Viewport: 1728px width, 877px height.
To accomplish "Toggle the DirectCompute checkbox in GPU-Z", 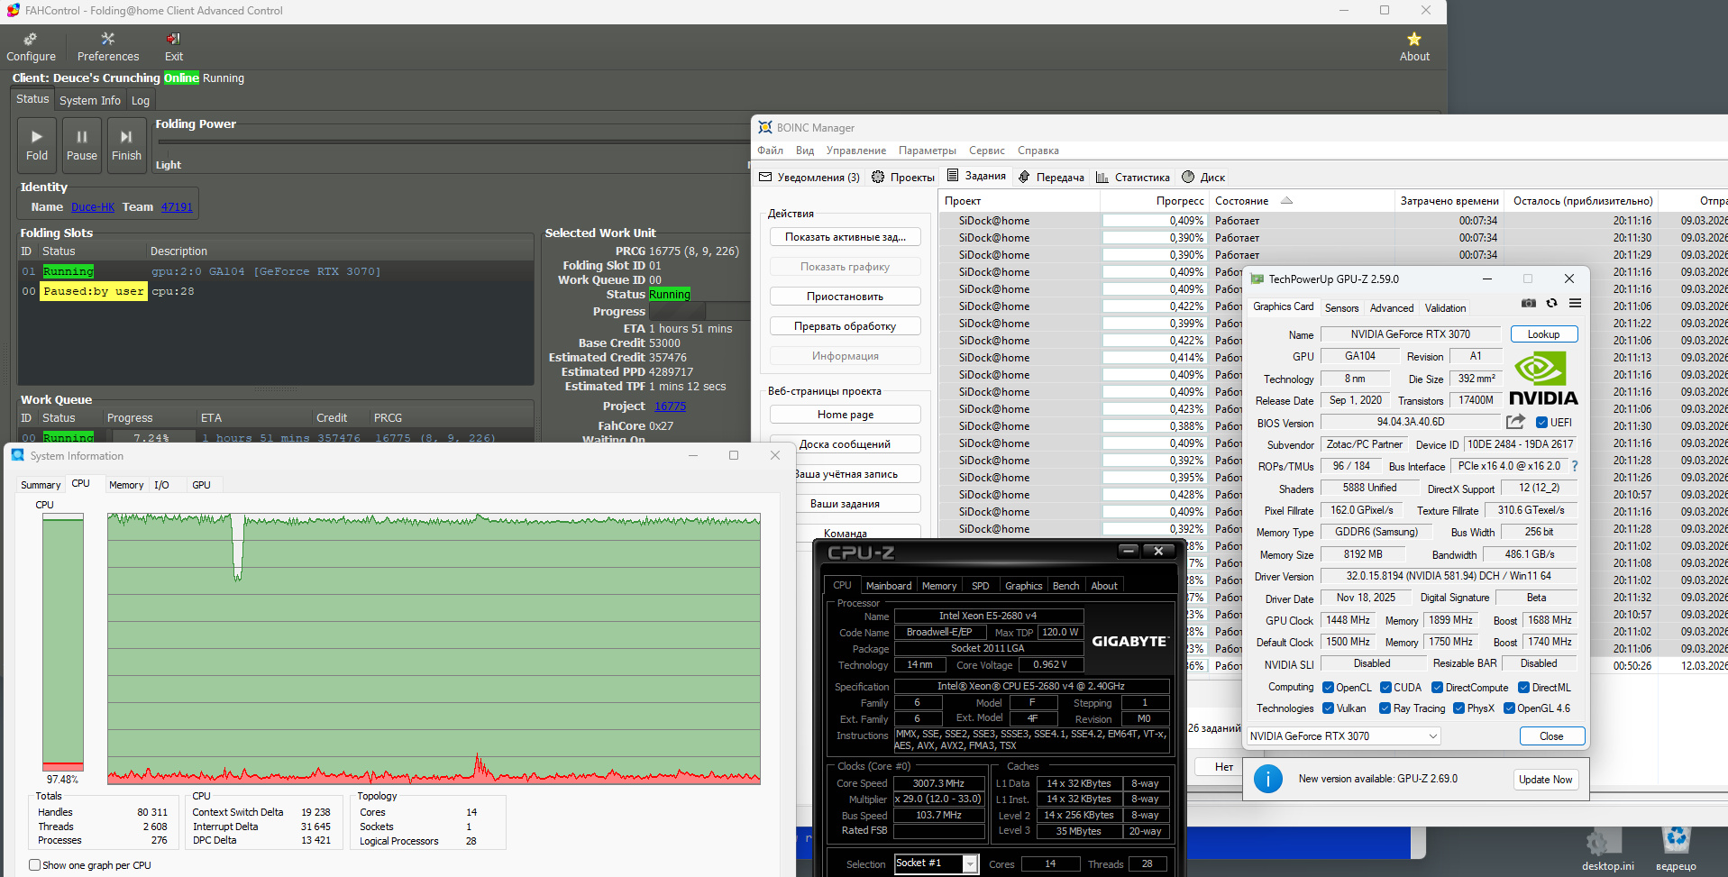I will (1437, 687).
